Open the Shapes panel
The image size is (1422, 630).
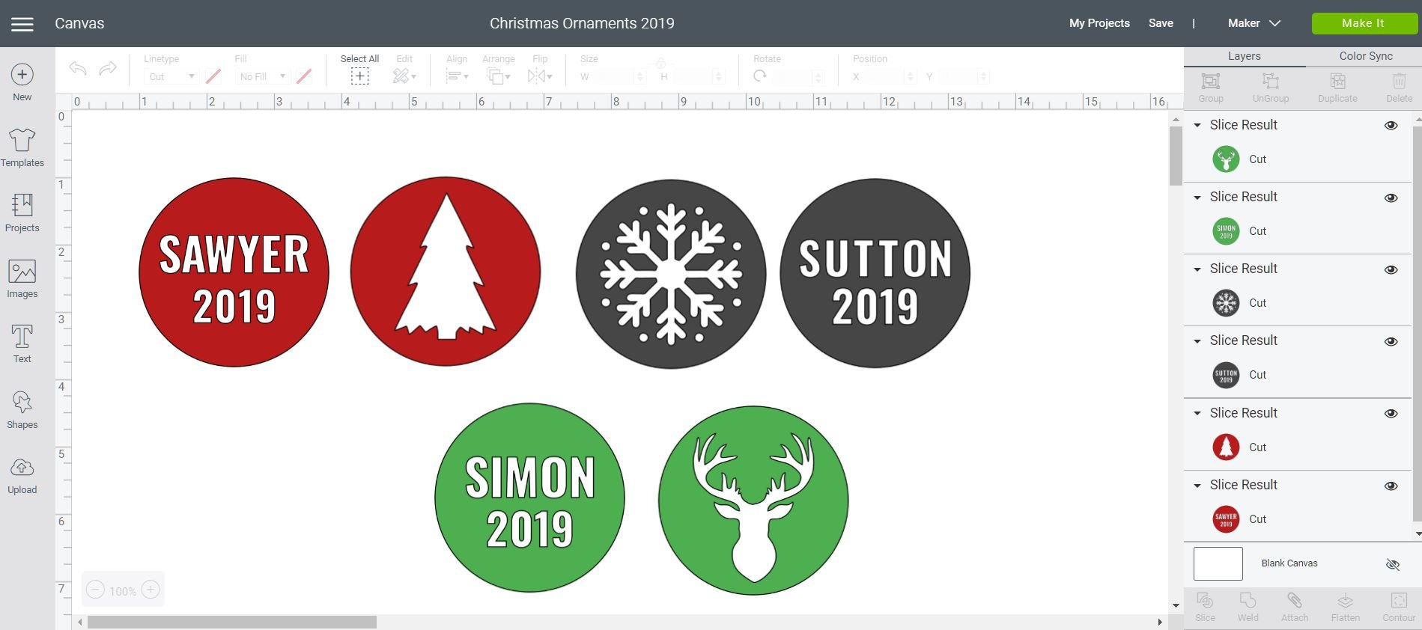22,403
